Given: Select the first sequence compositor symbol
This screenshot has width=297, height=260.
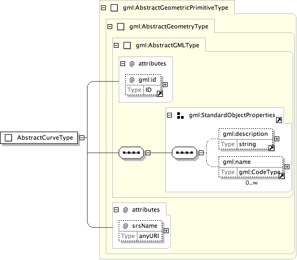Looking at the screenshot, I should point(131,153).
